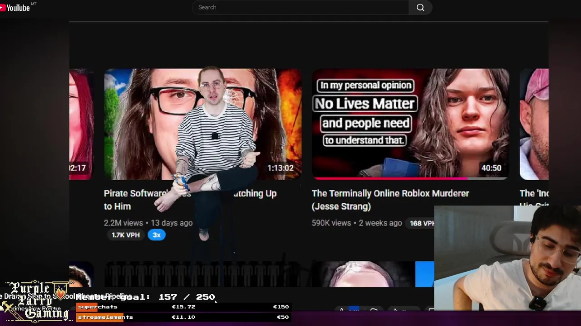Viewport: 581px width, 326px height.
Task: Click the 168 VPH badge
Action: pos(421,223)
